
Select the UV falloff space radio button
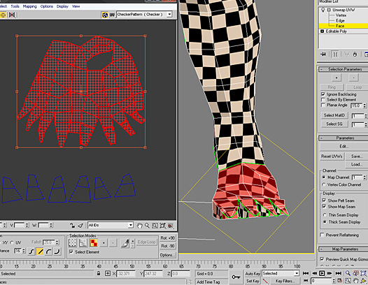[12, 242]
